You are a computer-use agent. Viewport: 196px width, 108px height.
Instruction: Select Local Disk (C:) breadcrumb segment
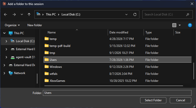(x=71, y=14)
